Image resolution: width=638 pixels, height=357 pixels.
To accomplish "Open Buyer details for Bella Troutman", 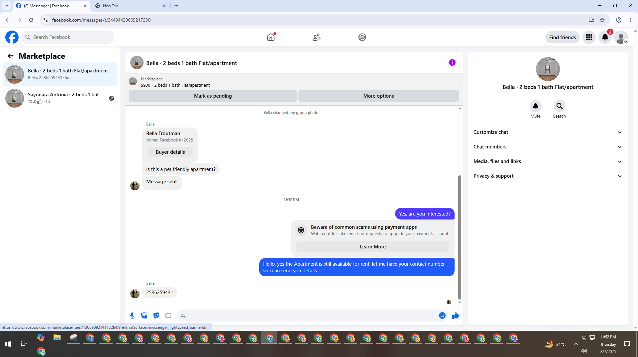I will pos(170,152).
